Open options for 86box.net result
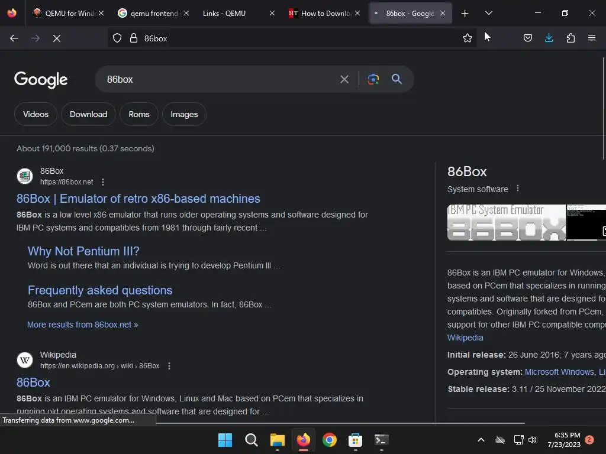Screen dimensions: 606x454 [103, 182]
